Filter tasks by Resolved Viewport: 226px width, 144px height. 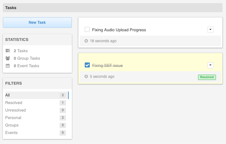(14, 102)
